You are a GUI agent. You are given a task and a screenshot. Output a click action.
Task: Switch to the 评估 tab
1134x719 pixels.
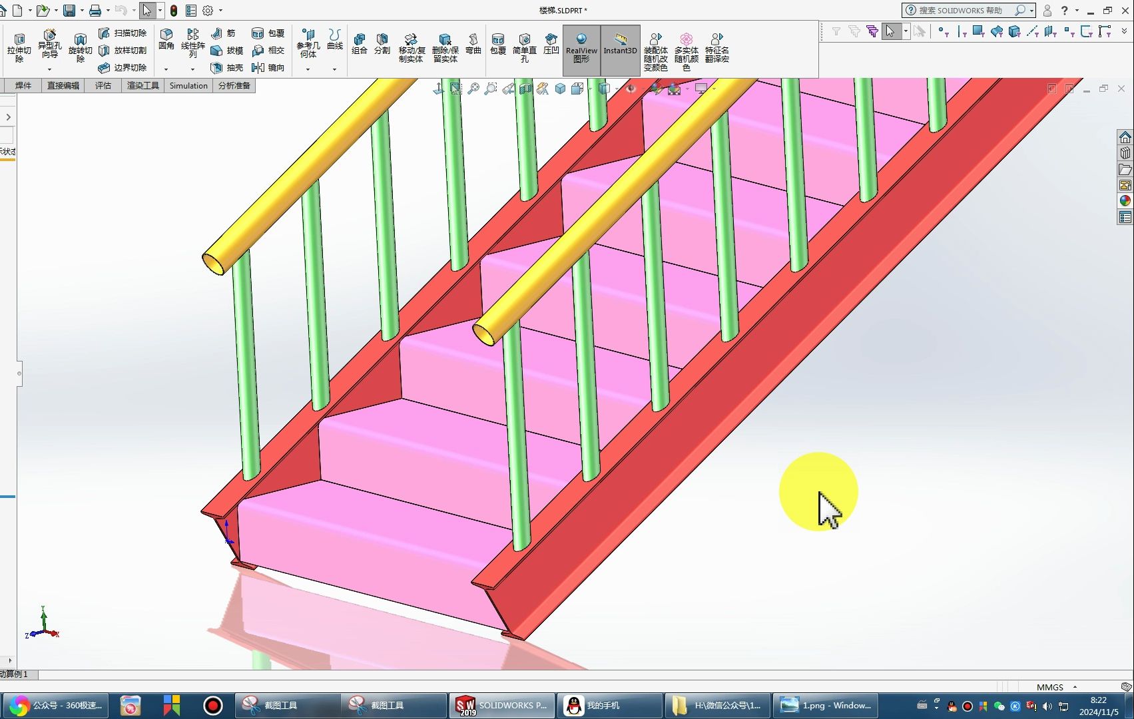tap(103, 85)
